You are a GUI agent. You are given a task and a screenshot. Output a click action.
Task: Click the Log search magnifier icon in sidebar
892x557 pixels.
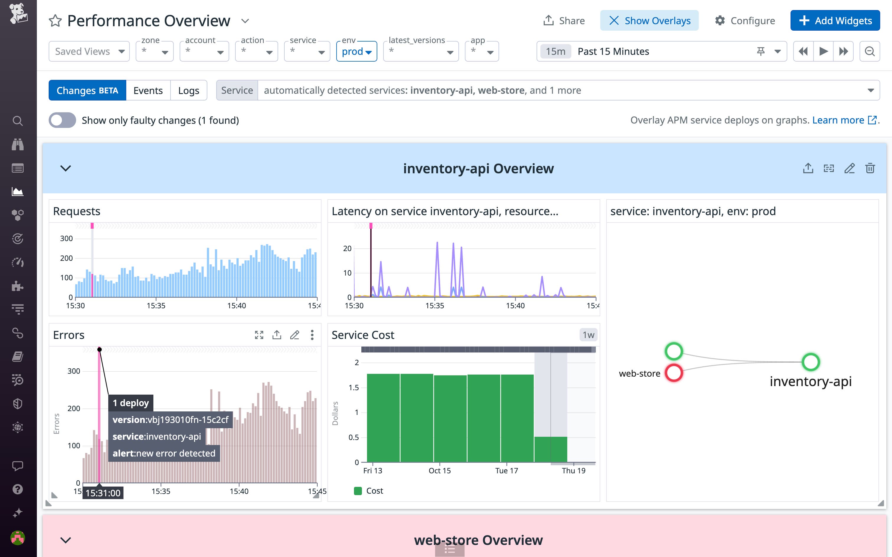pyautogui.click(x=18, y=380)
